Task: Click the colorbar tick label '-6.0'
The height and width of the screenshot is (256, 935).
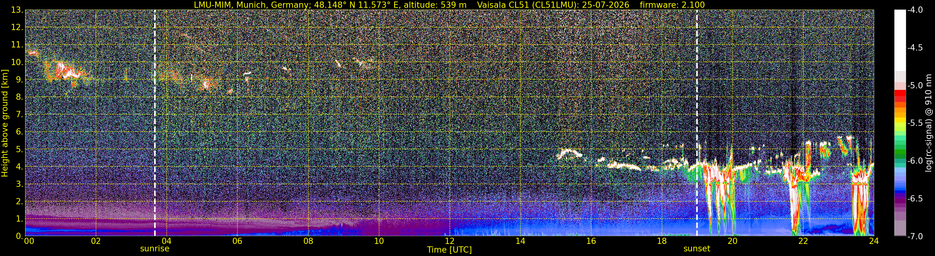Action: [915, 161]
